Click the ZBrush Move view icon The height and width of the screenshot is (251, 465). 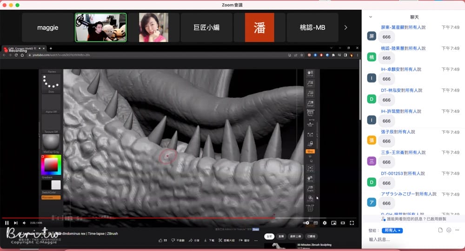pyautogui.click(x=310, y=178)
